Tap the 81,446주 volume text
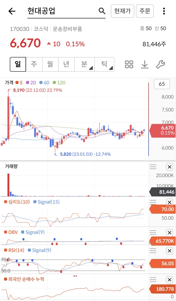 click(x=154, y=44)
